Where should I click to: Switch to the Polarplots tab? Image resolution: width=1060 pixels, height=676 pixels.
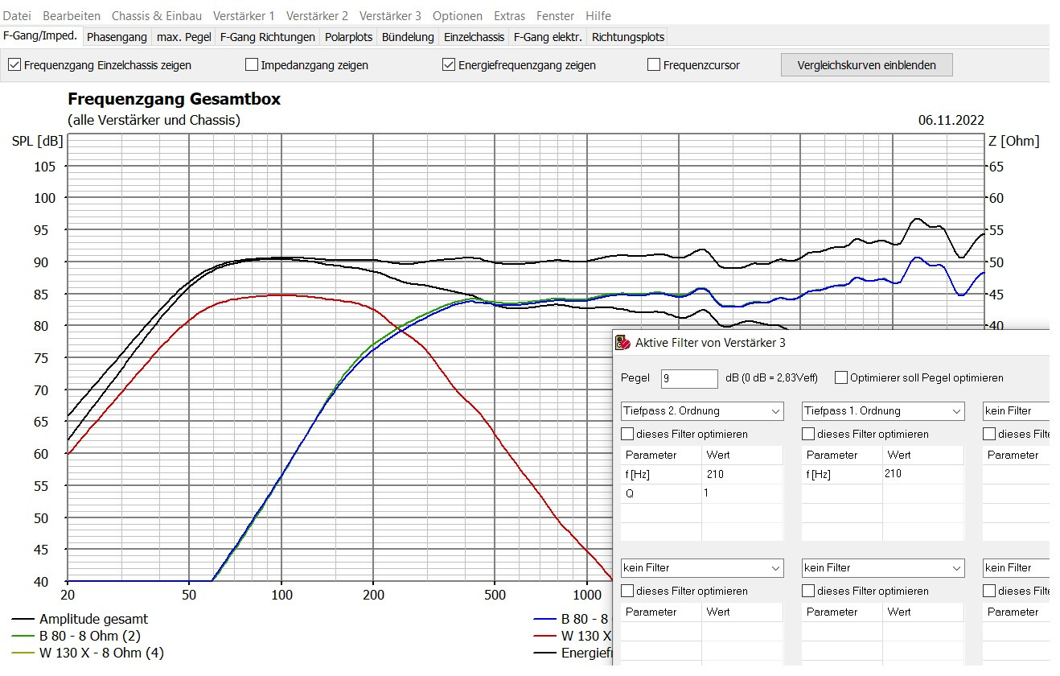pyautogui.click(x=348, y=37)
